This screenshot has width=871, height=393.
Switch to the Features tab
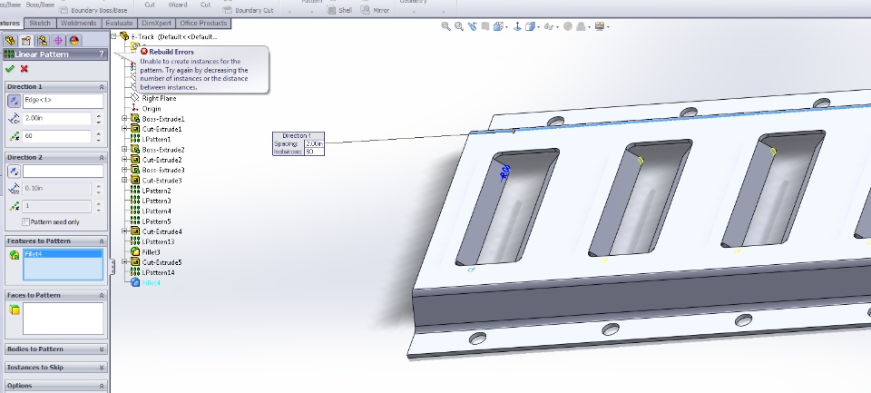(x=10, y=24)
